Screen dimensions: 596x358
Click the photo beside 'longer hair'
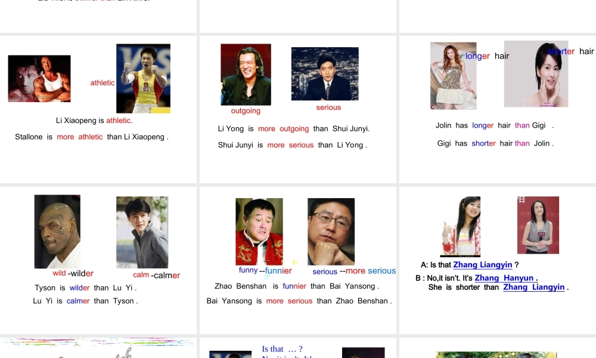pyautogui.click(x=453, y=76)
